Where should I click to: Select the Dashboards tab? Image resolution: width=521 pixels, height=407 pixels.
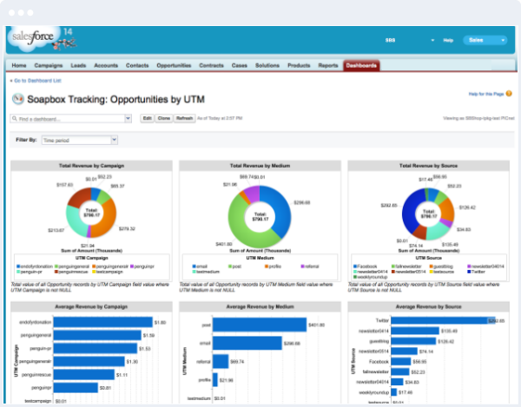[361, 65]
